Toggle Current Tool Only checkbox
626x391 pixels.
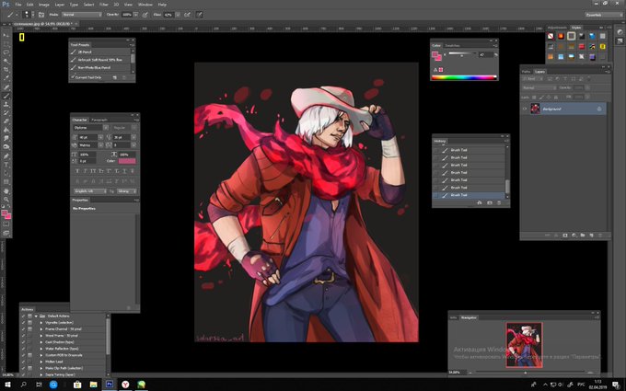[x=73, y=77]
